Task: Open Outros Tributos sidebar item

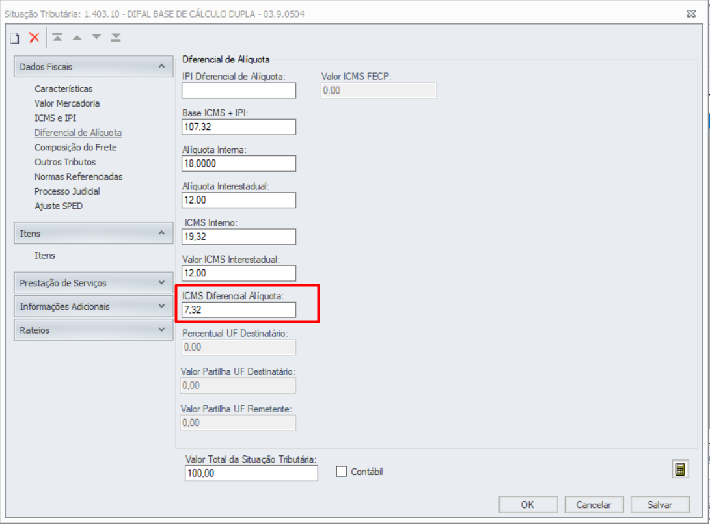Action: 65,161
